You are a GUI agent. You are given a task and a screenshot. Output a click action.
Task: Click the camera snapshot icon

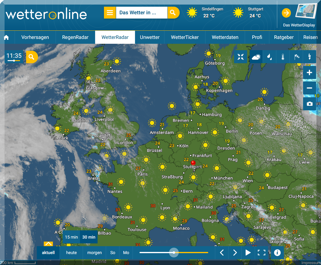[x=309, y=104]
